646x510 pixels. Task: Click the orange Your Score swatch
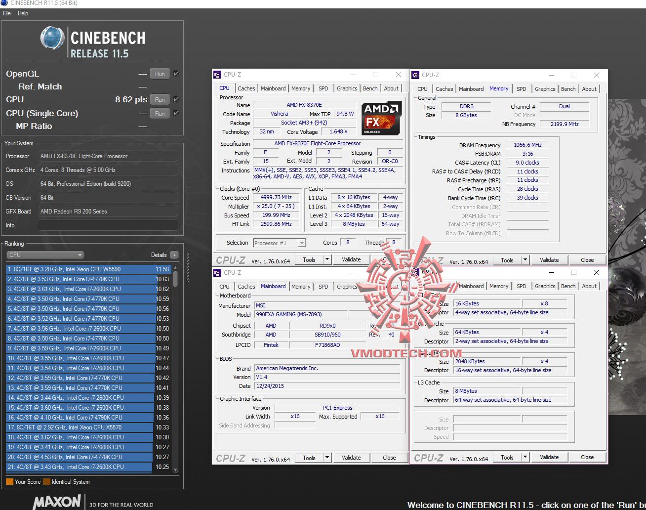click(x=9, y=482)
